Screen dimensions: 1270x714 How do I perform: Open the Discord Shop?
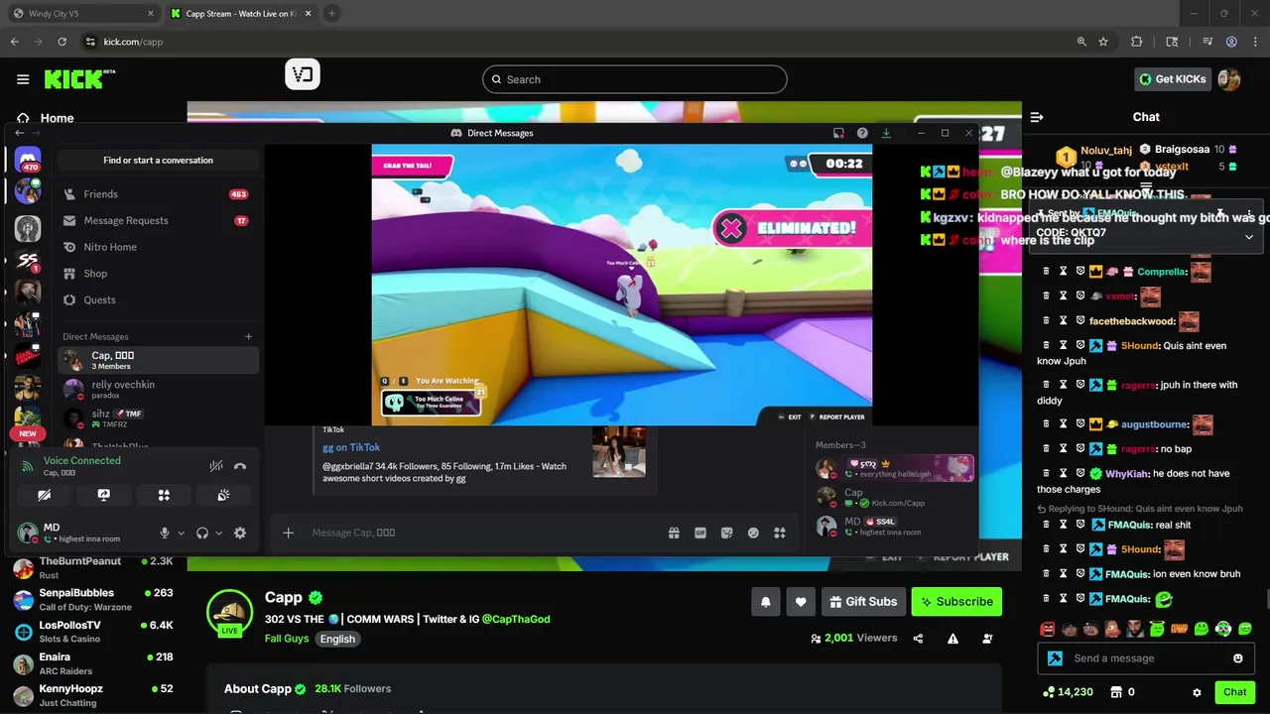158,274
